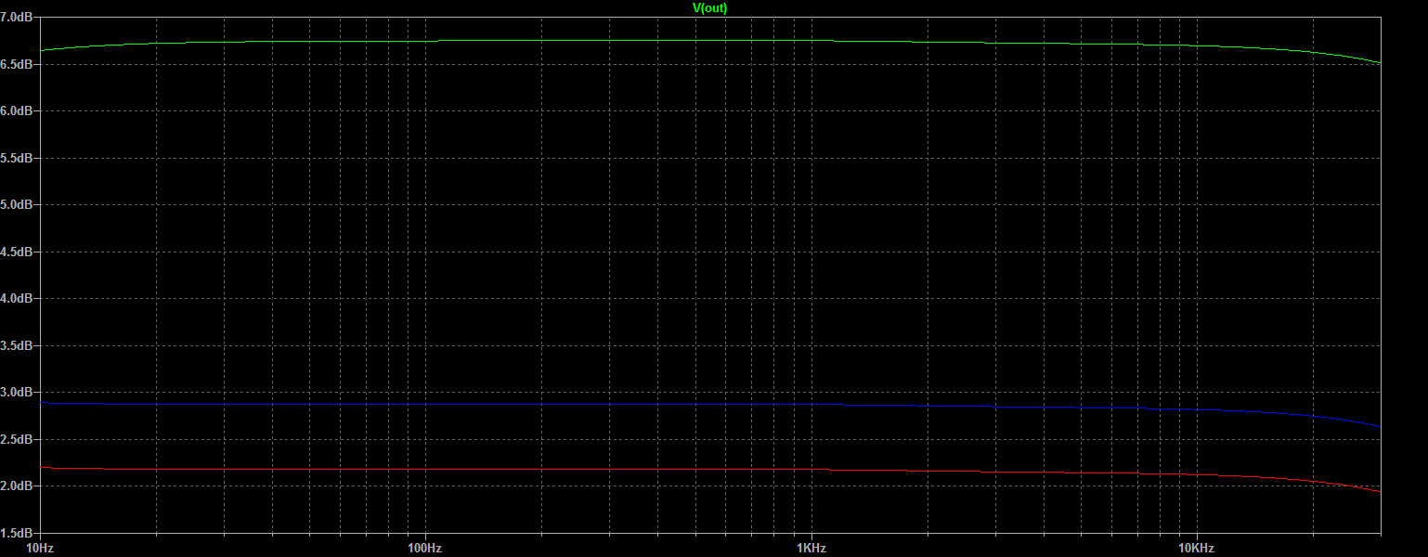Click the 1KHz frequency axis label
This screenshot has height=557, width=1428.
coord(811,548)
